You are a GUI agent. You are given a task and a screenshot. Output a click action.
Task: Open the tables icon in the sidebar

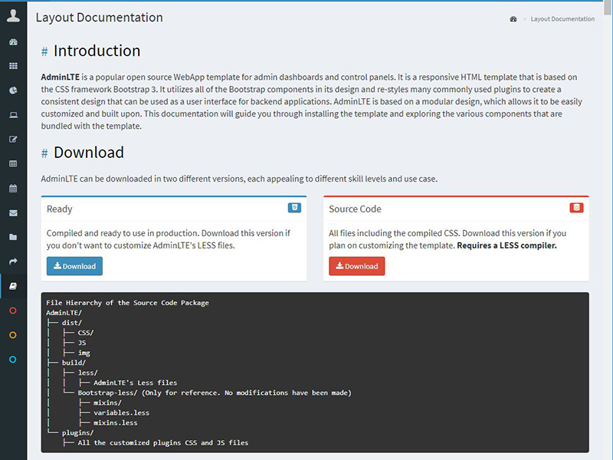click(13, 164)
